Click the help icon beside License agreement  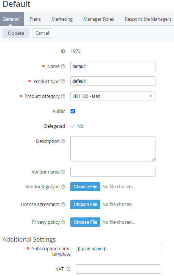point(63,205)
